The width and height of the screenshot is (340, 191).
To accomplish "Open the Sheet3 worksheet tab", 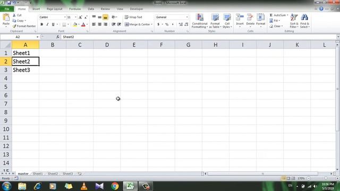I will tap(67, 173).
